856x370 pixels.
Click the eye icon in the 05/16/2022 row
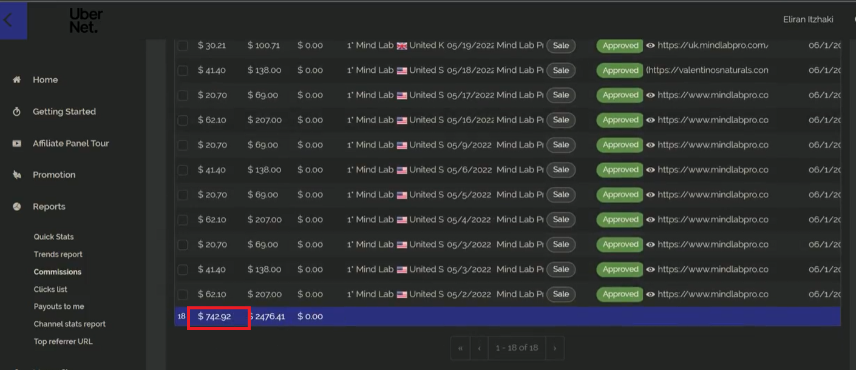650,120
